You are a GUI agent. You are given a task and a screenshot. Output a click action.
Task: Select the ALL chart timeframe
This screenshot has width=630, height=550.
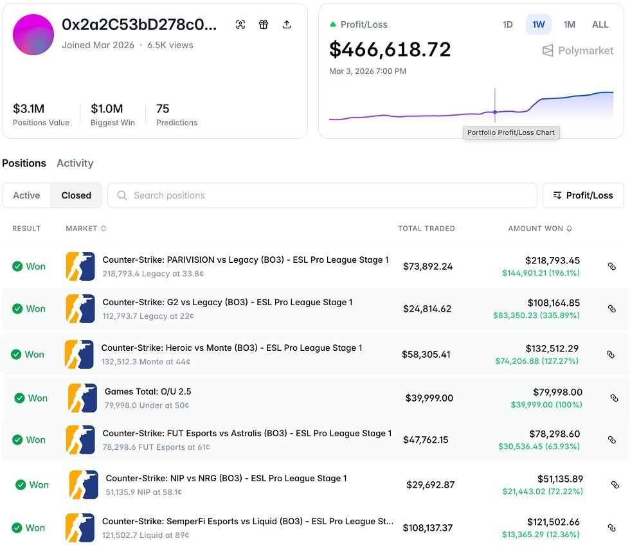[600, 24]
